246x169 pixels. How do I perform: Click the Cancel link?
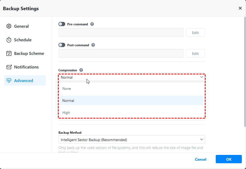[x=201, y=159]
